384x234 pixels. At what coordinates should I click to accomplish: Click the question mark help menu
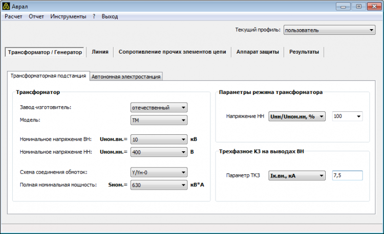coord(94,16)
